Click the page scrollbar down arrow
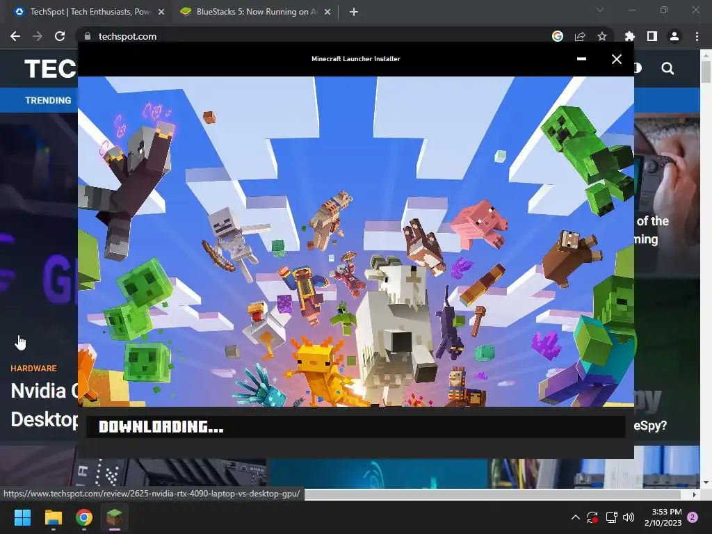Image resolution: width=712 pixels, height=534 pixels. (706, 483)
